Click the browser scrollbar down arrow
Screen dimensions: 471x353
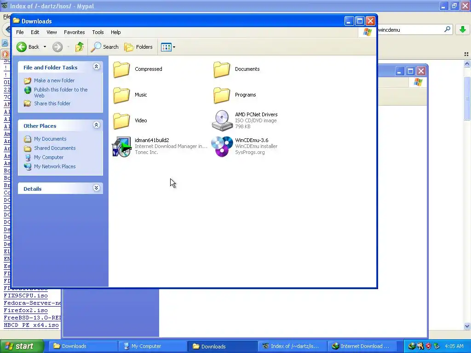click(467, 326)
